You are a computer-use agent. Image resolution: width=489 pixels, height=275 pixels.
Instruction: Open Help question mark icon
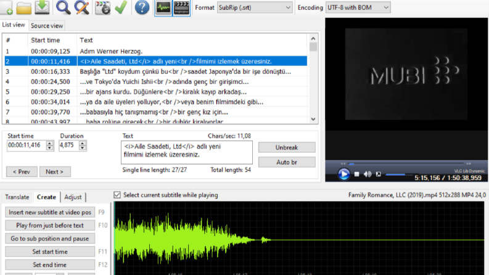142,7
